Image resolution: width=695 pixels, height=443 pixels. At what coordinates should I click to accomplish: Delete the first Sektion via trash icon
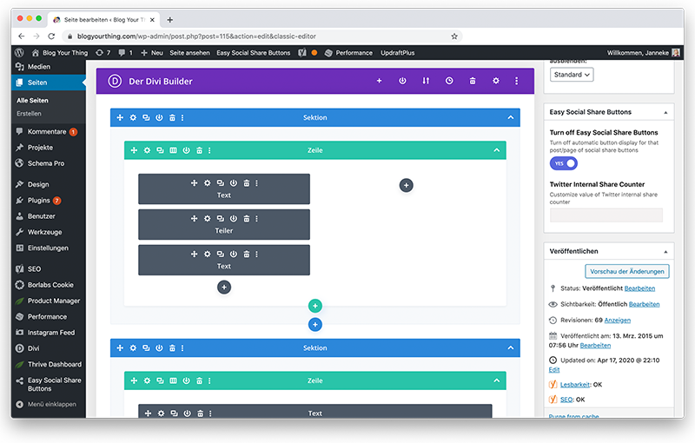pyautogui.click(x=172, y=117)
